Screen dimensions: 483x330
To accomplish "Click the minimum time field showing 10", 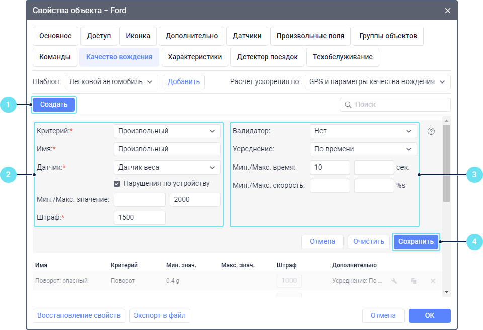I will [x=330, y=168].
